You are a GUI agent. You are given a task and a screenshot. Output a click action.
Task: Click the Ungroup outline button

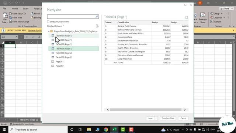point(216,18)
